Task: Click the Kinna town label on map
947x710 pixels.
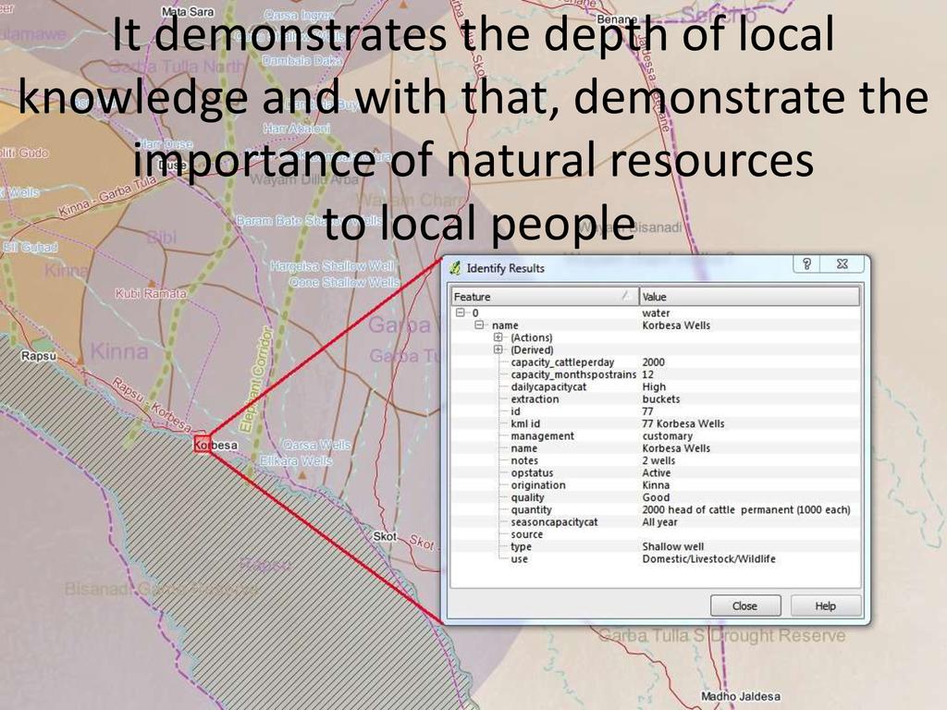Action: tap(118, 352)
